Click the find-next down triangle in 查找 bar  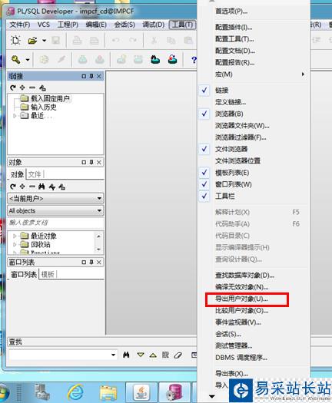pyautogui.click(x=141, y=355)
